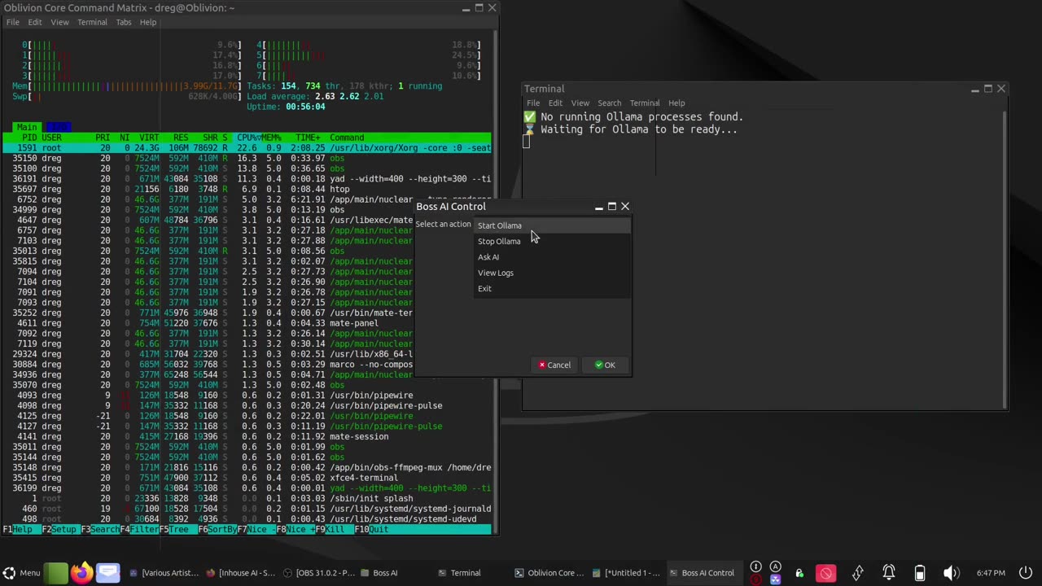Screen dimensions: 1042x586
Task: Click F10 Quit in htop footer
Action: pos(372,529)
